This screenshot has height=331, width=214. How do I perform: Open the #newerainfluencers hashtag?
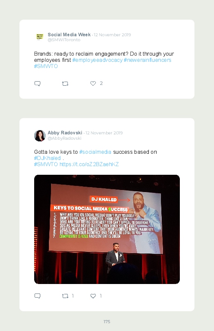coord(147,60)
